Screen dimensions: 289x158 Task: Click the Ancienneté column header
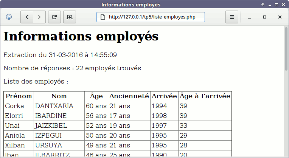[x=129, y=96]
